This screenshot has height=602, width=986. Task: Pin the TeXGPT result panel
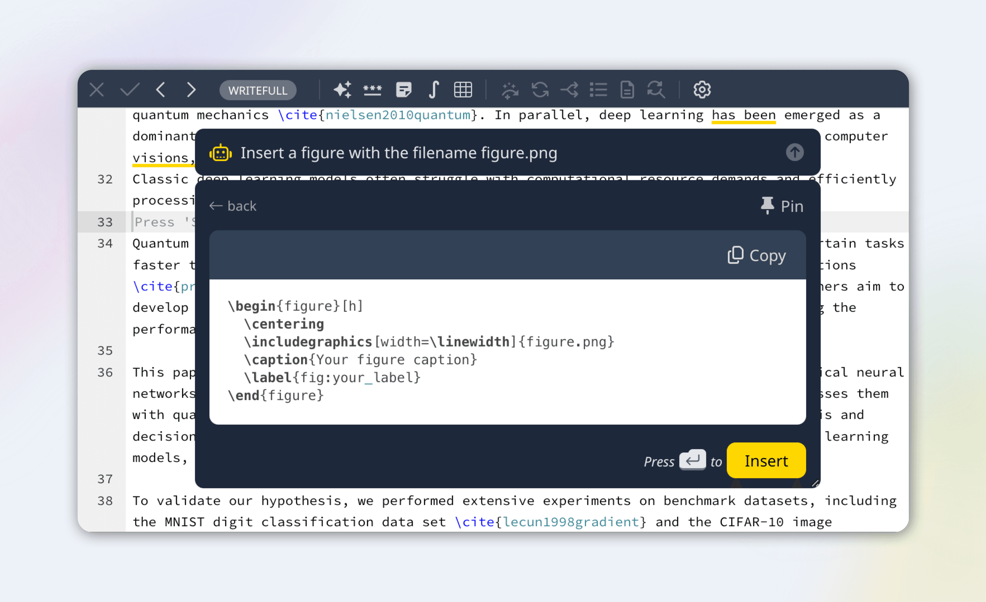[x=782, y=206]
